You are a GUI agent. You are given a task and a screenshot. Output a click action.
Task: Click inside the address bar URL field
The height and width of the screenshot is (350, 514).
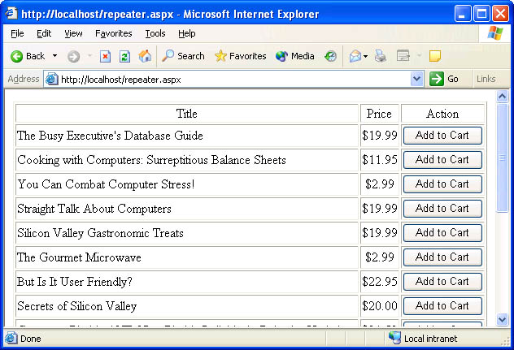pyautogui.click(x=228, y=79)
